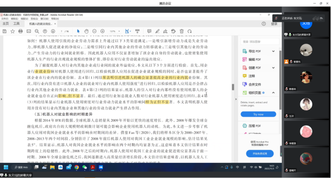
Task: Collapse the right tools pane arrow
Action: (x=236, y=99)
